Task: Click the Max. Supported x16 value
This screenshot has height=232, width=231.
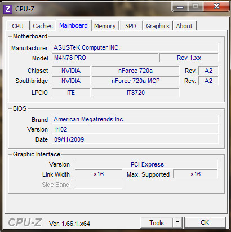Action: (x=196, y=174)
